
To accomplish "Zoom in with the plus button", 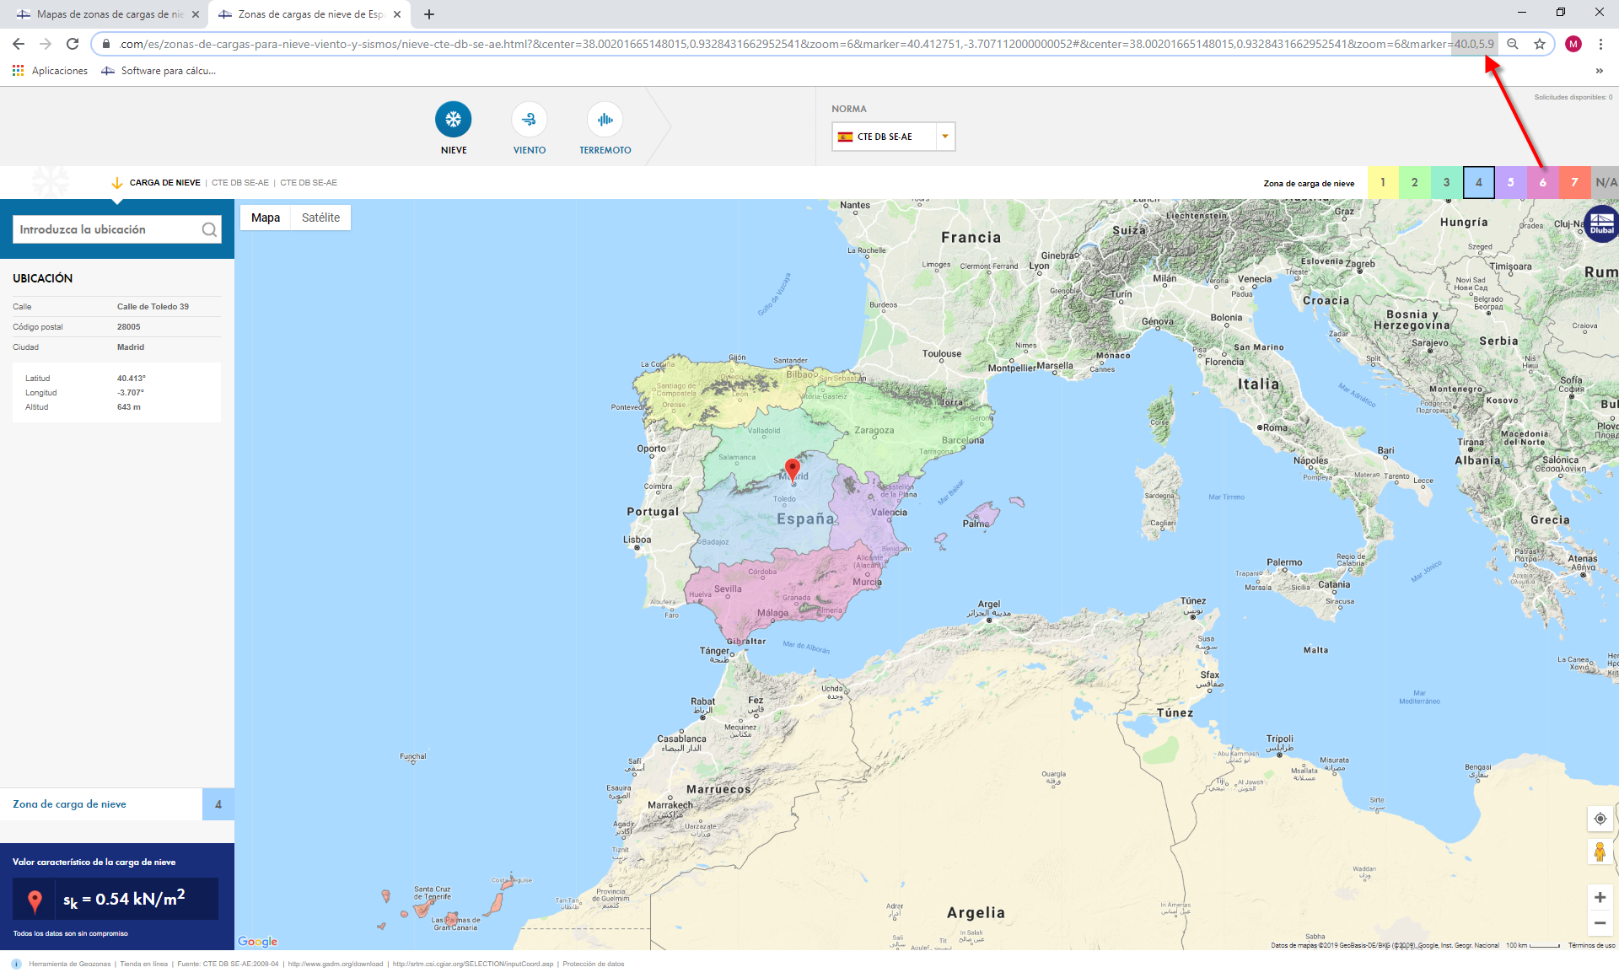I will pos(1600,897).
